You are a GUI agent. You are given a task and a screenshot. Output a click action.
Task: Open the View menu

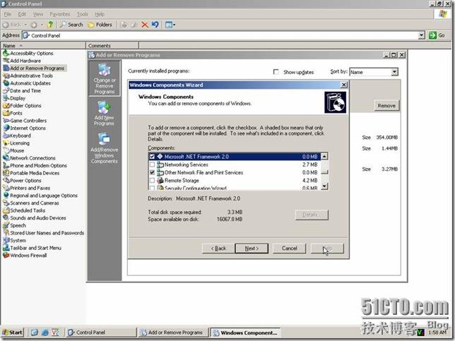[38, 14]
